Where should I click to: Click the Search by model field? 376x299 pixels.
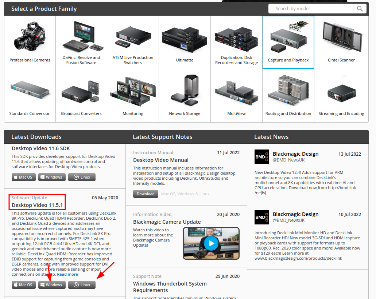pos(317,9)
